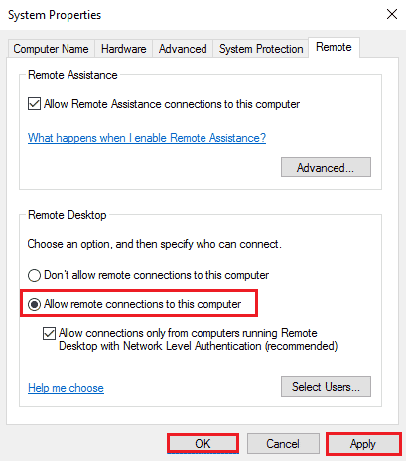Open the 'What happens when I enable Remote Assistance?' link

(x=147, y=138)
